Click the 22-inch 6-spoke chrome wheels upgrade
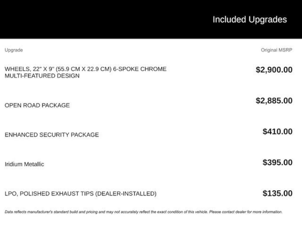This screenshot has height=226, width=302. pos(86,72)
